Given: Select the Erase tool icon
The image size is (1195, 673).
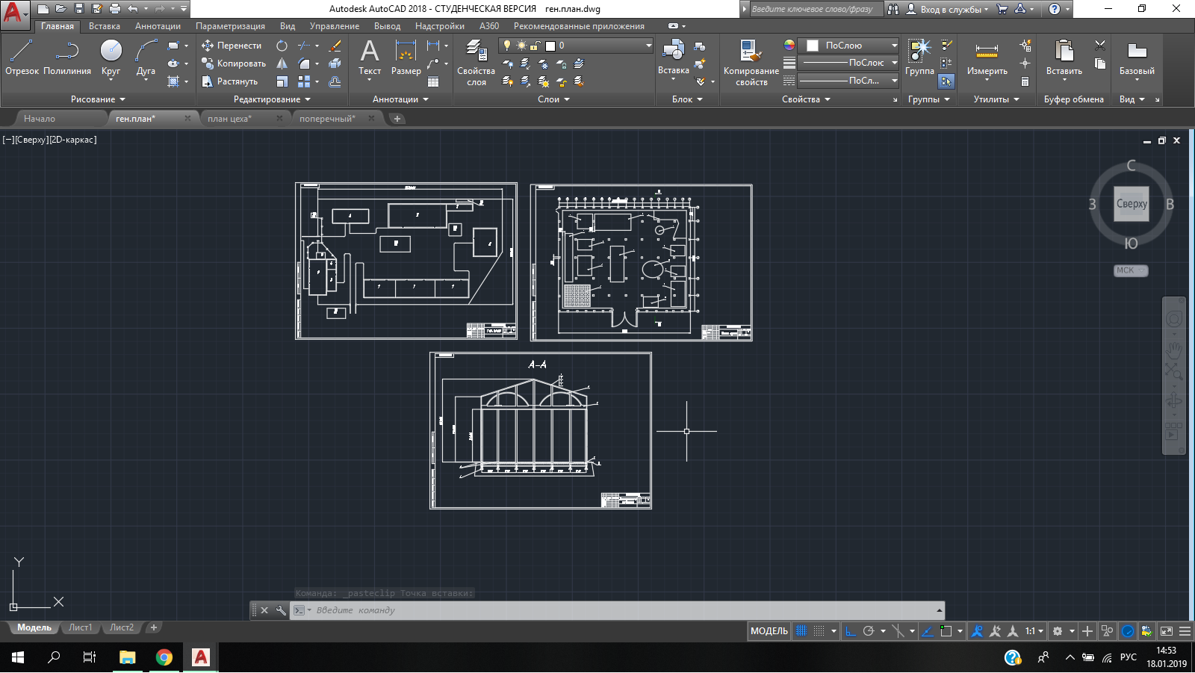Looking at the screenshot, I should pyautogui.click(x=335, y=46).
